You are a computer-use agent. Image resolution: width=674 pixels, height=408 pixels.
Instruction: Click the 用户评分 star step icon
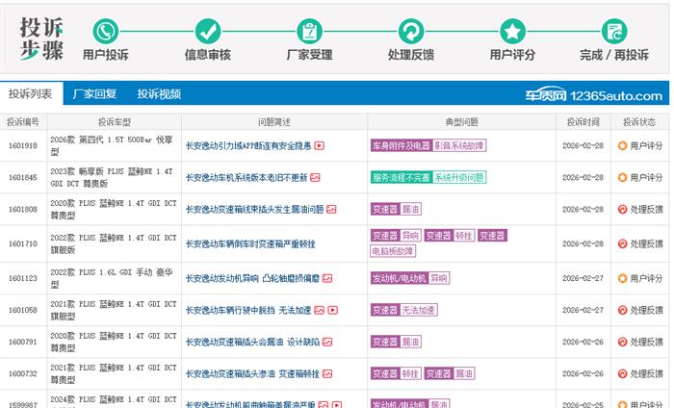[x=512, y=31]
